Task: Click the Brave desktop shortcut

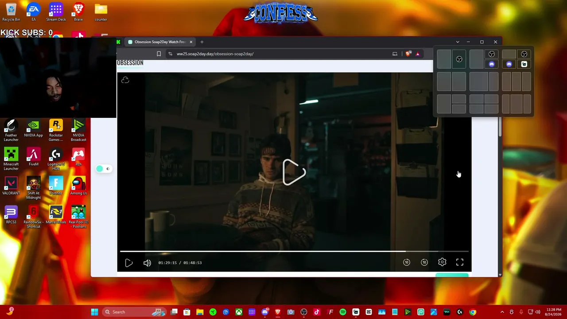Action: pyautogui.click(x=78, y=12)
